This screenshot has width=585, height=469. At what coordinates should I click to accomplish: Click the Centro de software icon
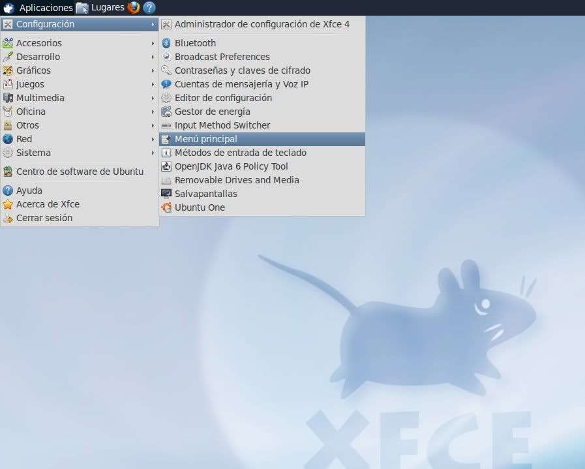click(8, 172)
